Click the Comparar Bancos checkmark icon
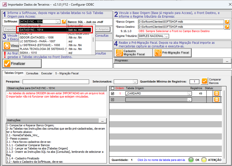Screen dimensions: 232x166 [205, 81]
